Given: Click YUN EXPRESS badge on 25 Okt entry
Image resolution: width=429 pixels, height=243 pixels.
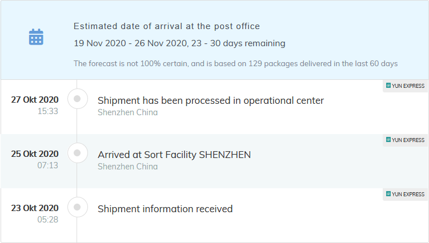Looking at the screenshot, I should (405, 140).
